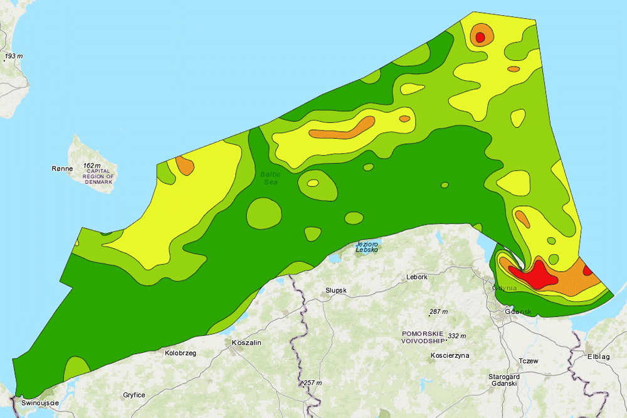Screen dimensions: 627x418
Task: Select the Jezioro Lebsko lake label
Action: pyautogui.click(x=367, y=247)
